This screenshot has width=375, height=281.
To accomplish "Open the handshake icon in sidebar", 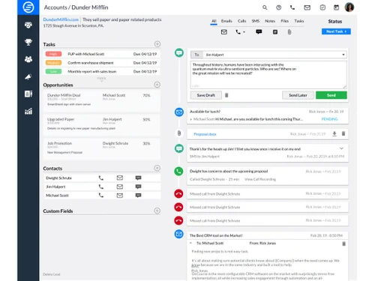I will pyautogui.click(x=28, y=25).
